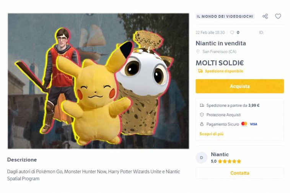Click the Pagamento Sicuro padlock icon
This screenshot has height=193, width=290.
point(202,124)
